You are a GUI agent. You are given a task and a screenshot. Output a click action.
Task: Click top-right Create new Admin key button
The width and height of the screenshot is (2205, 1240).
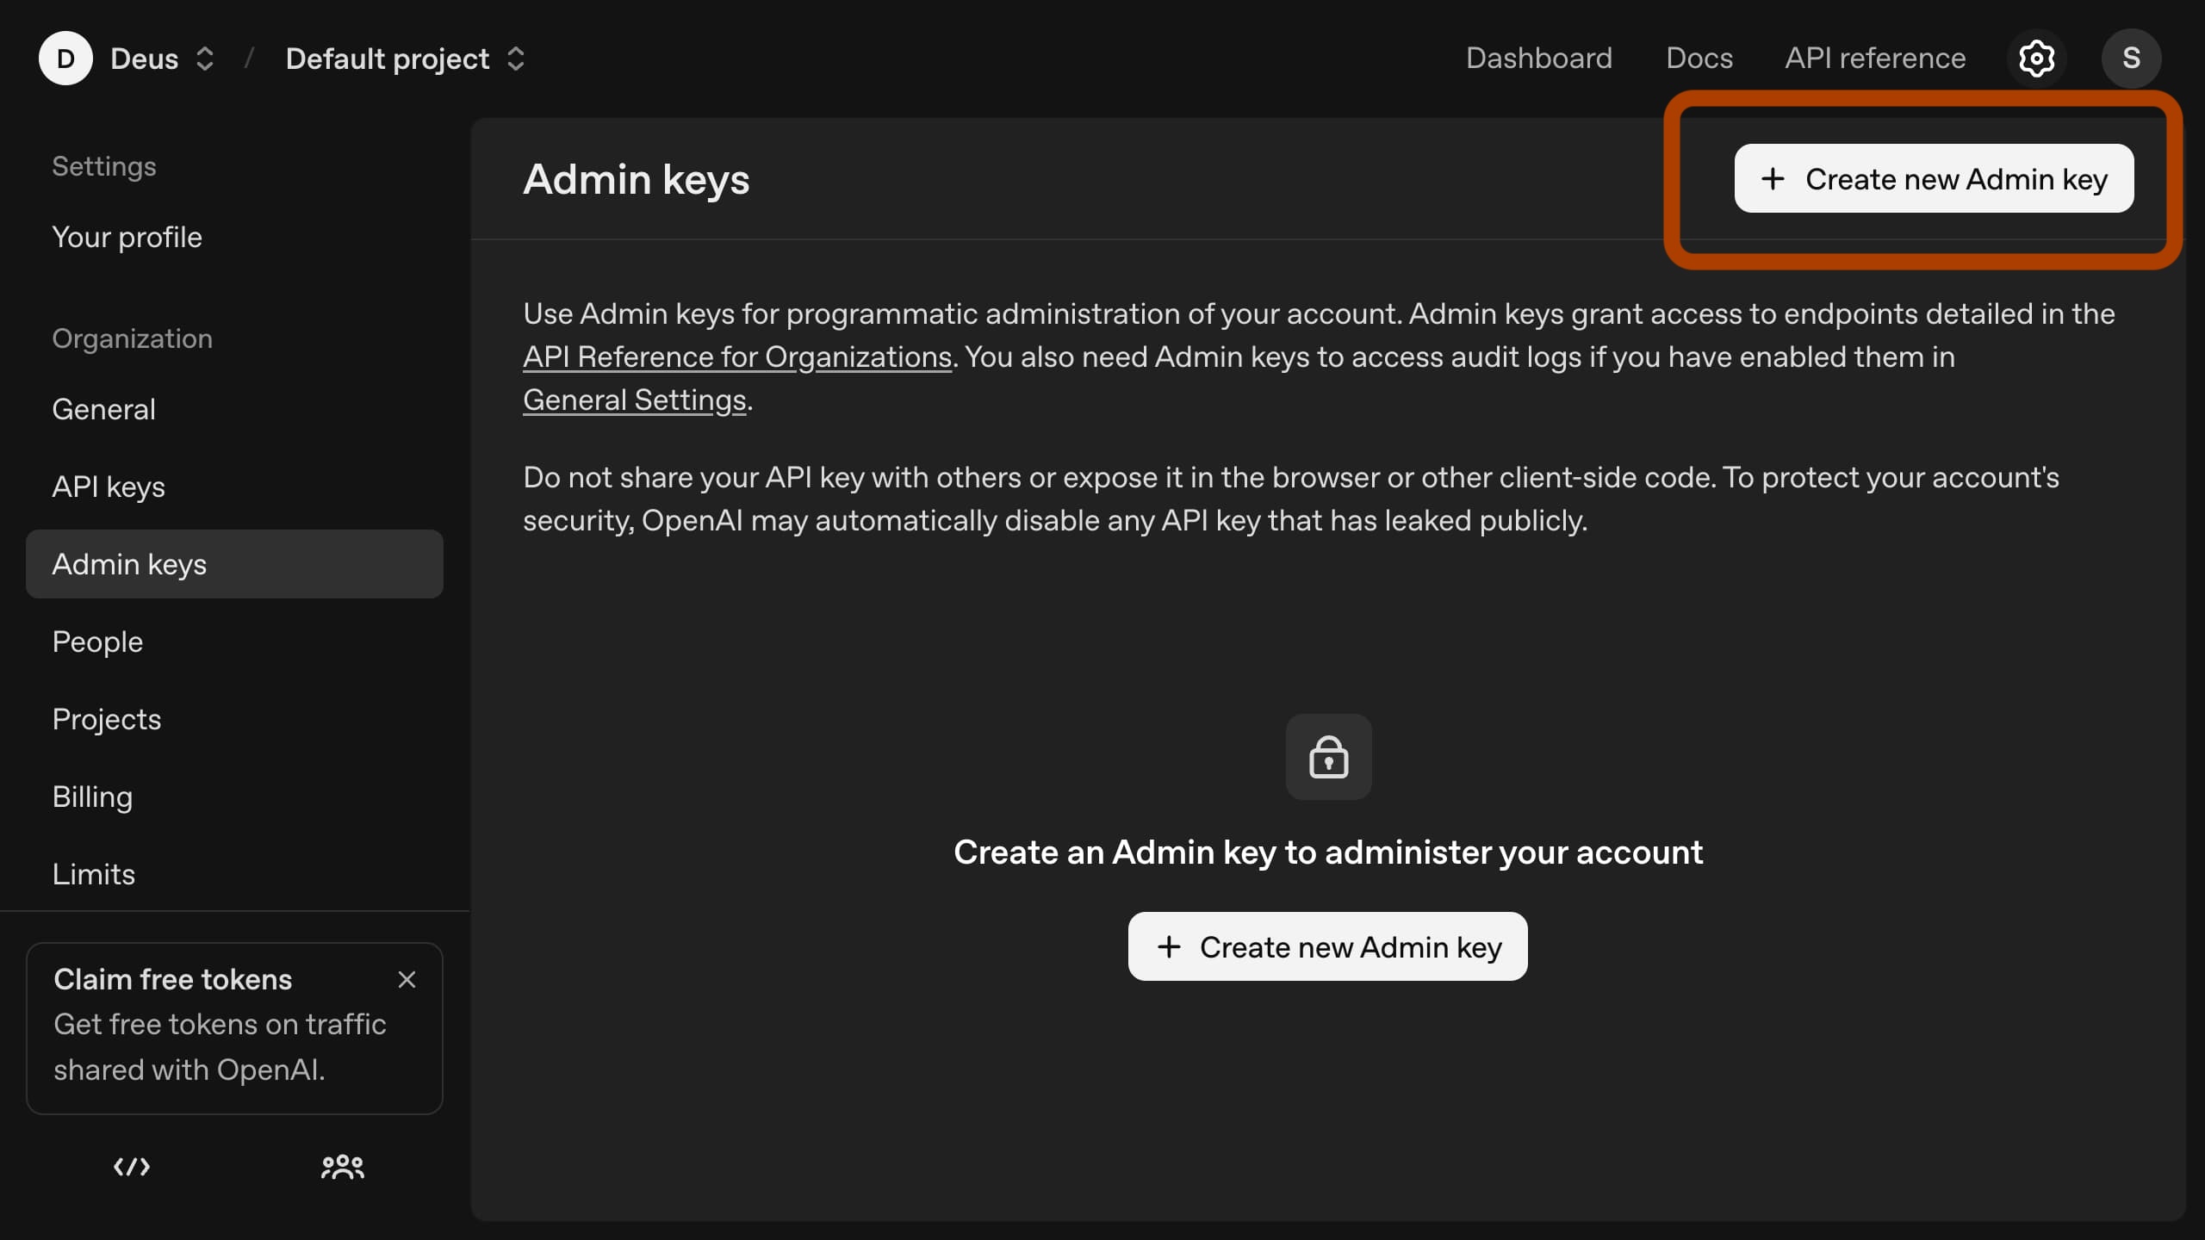tap(1934, 178)
